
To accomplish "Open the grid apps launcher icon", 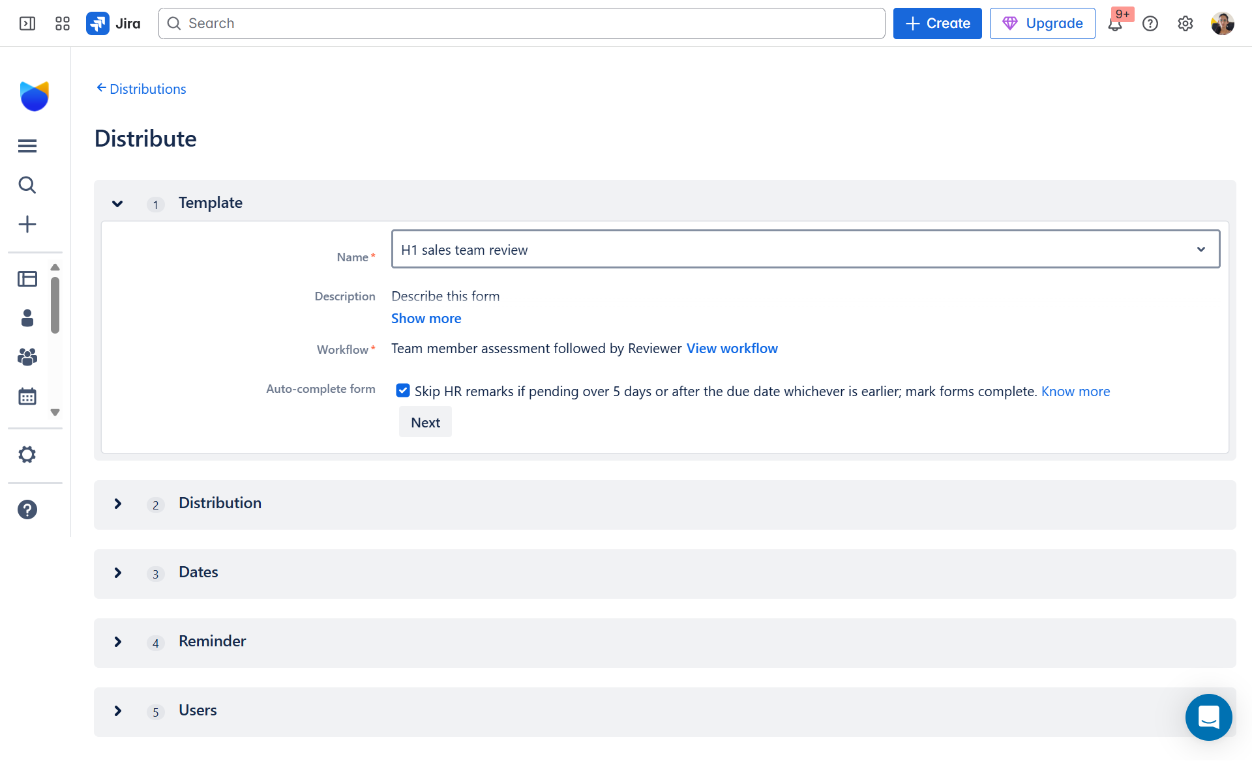I will point(63,23).
